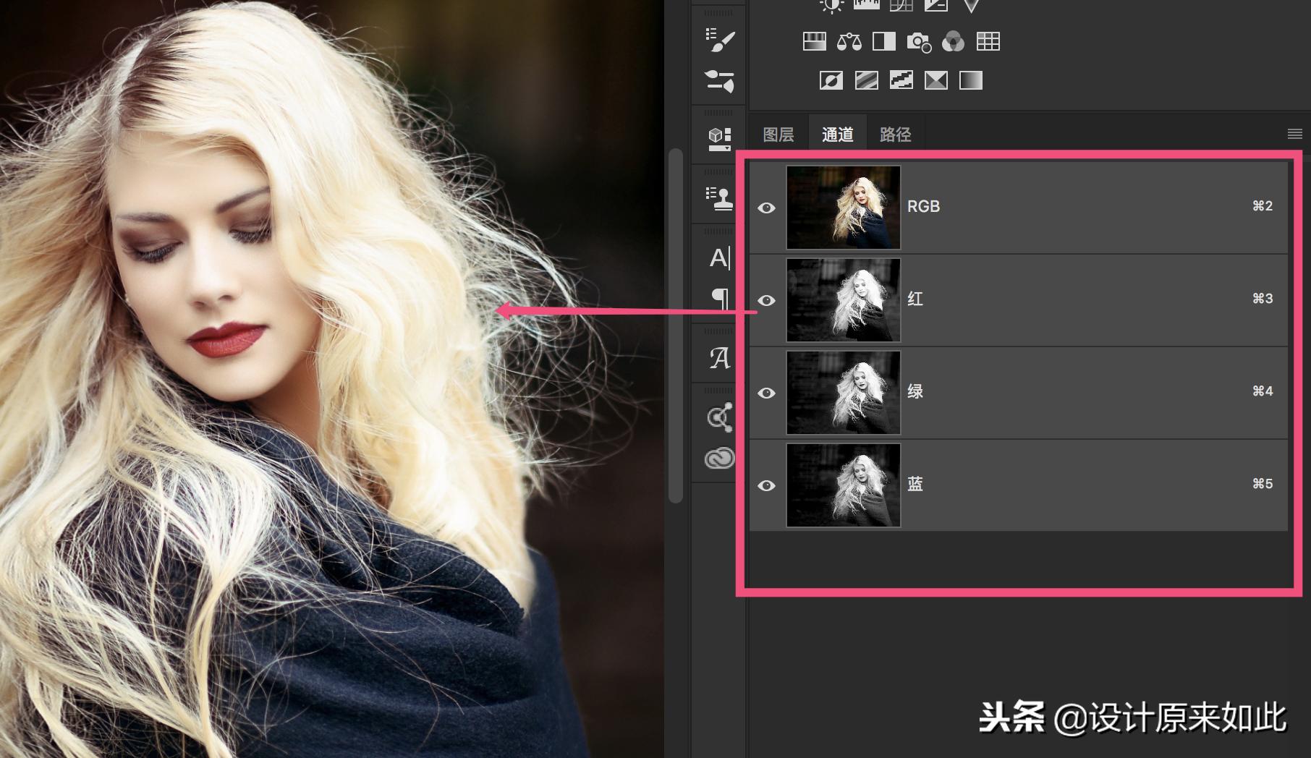The height and width of the screenshot is (758, 1311).
Task: Open the Brushes panel icon
Action: point(719,41)
